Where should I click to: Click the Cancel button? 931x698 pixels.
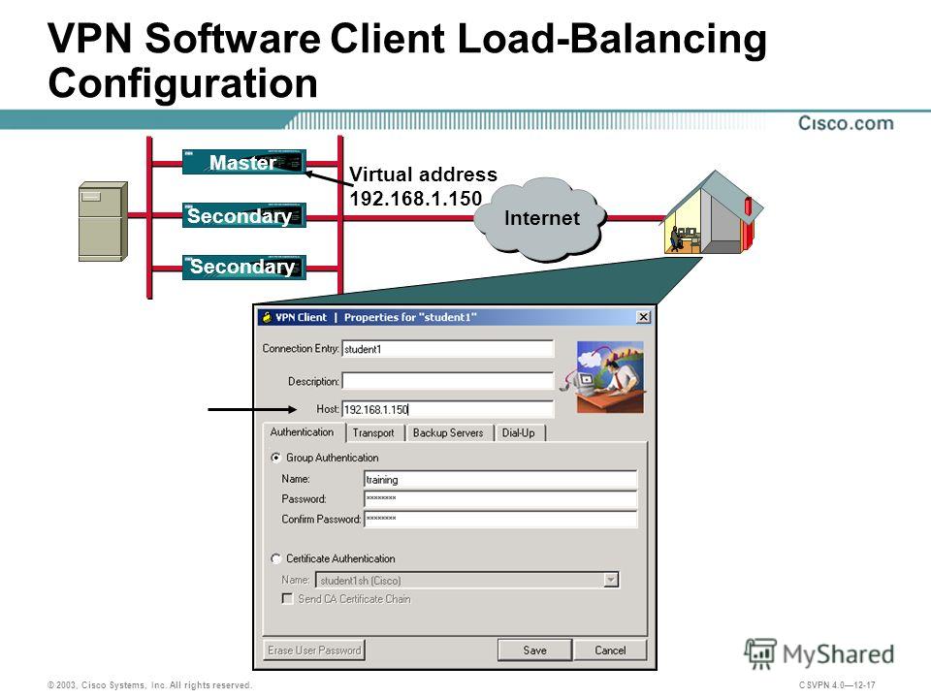pyautogui.click(x=610, y=650)
